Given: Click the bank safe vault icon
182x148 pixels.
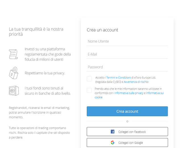Looking at the screenshot, I should [x=14, y=91].
